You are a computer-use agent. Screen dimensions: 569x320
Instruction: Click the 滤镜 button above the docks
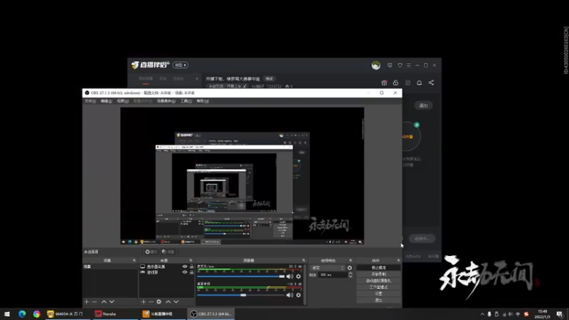click(168, 252)
